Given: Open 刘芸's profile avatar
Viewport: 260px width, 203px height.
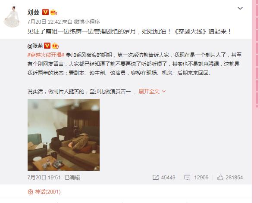Looking at the screenshot, I should [12, 16].
